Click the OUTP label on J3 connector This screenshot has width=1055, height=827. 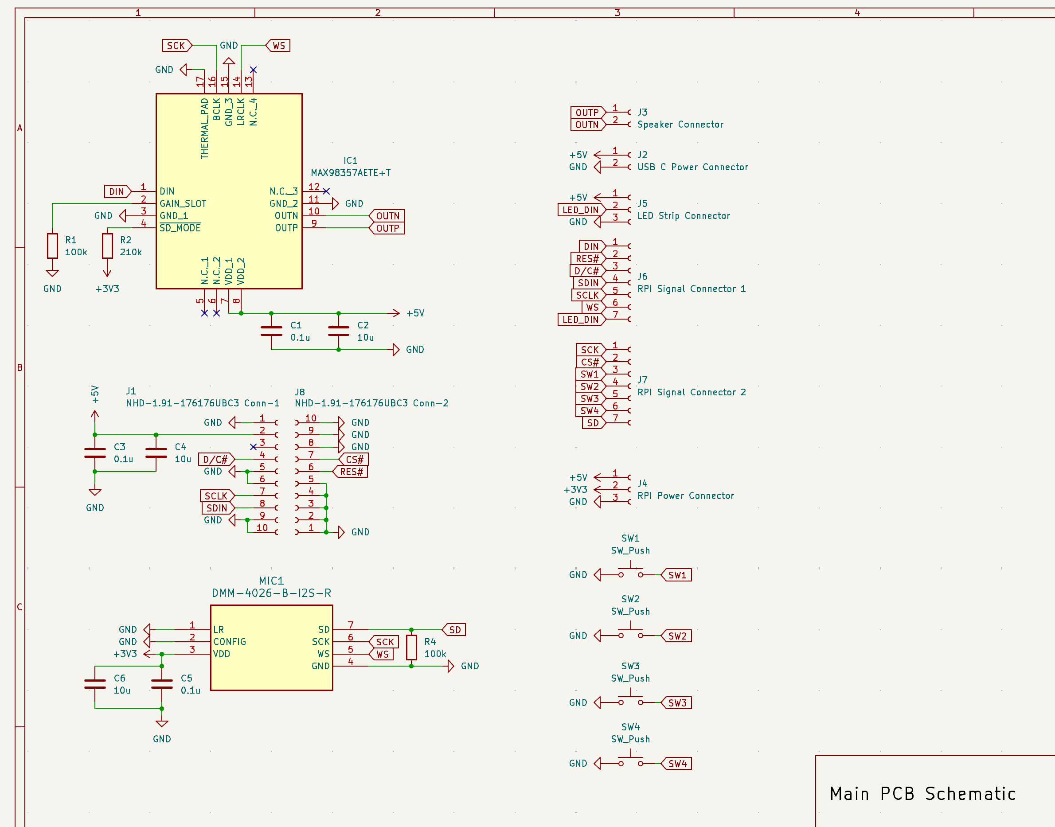tap(588, 112)
